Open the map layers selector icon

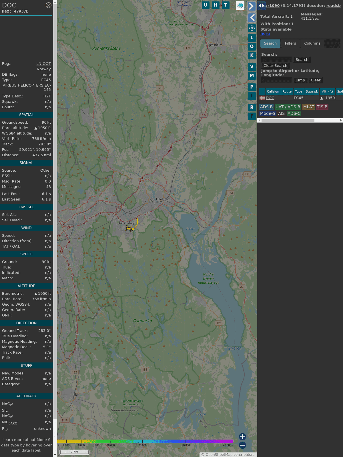240,5
